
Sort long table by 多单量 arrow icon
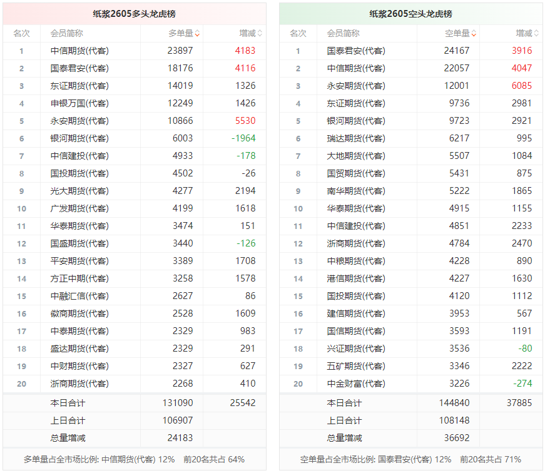tap(198, 34)
